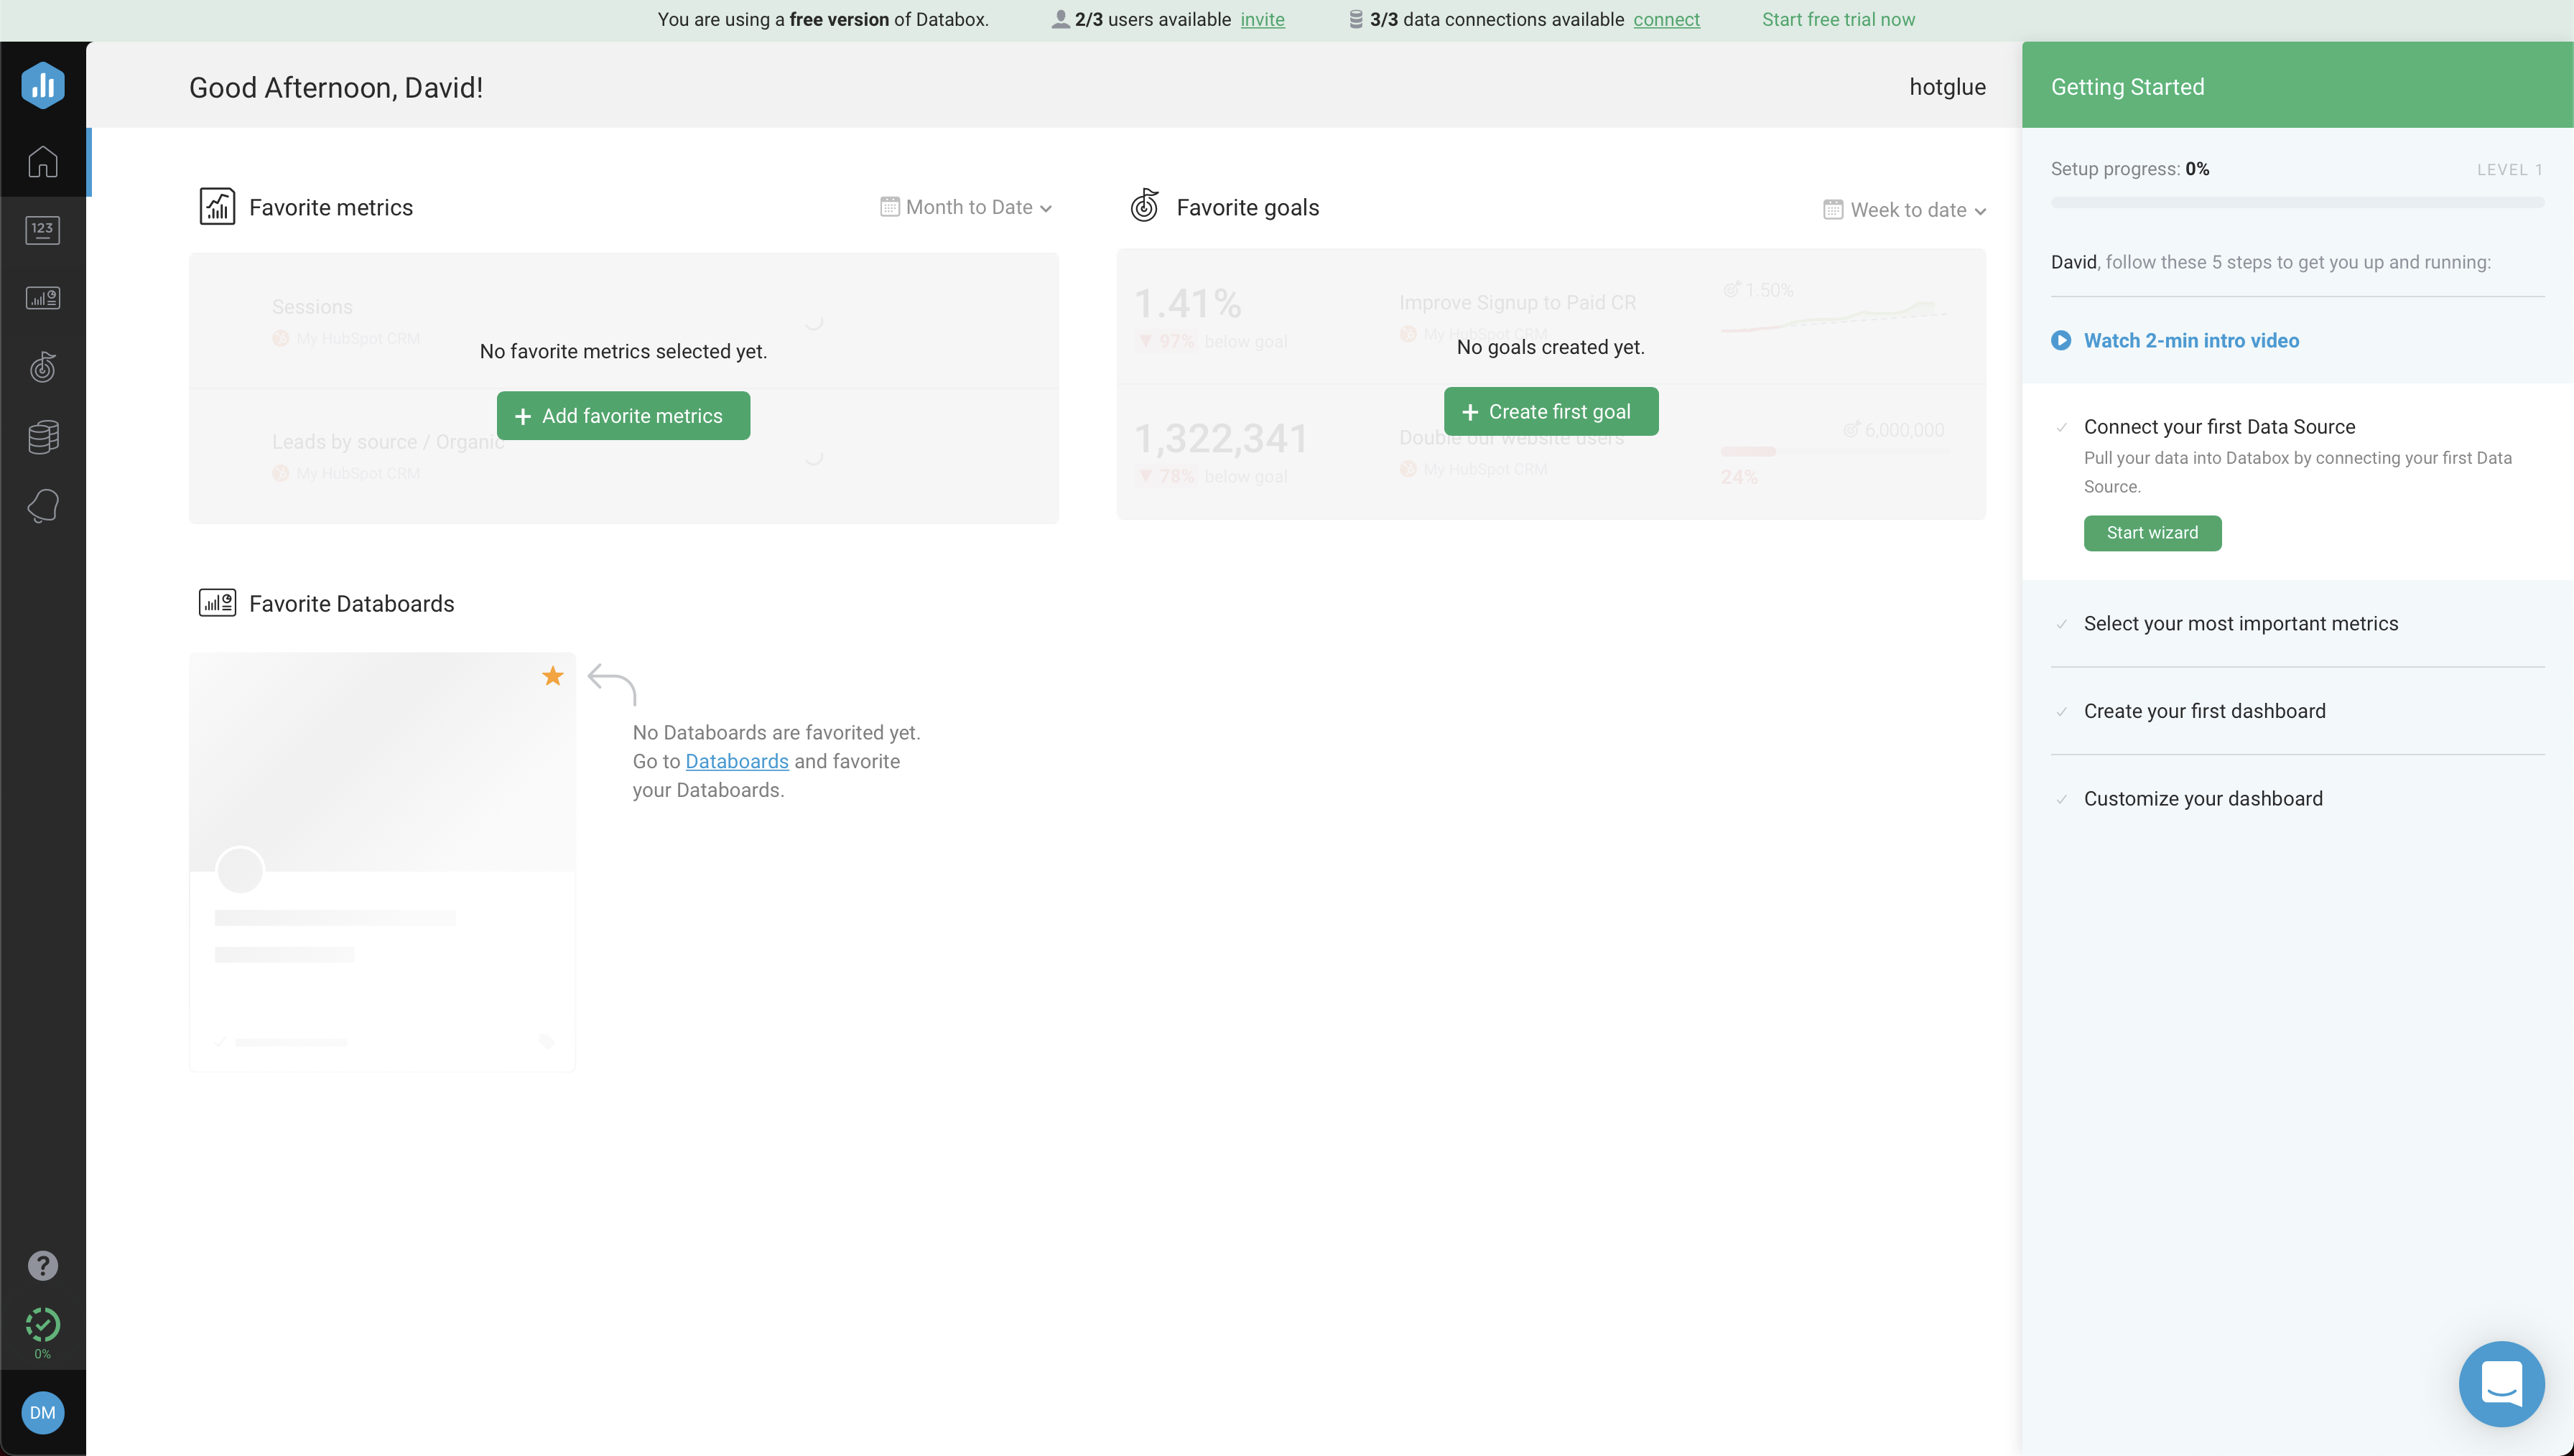Click the LEVEL 1 label

(2510, 170)
